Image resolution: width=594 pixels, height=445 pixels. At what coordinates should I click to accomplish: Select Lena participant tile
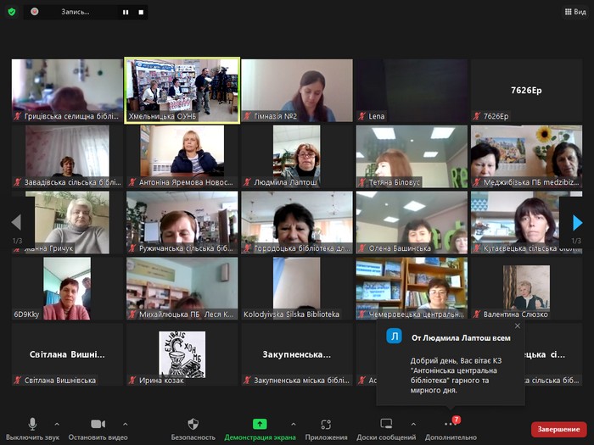coord(412,91)
